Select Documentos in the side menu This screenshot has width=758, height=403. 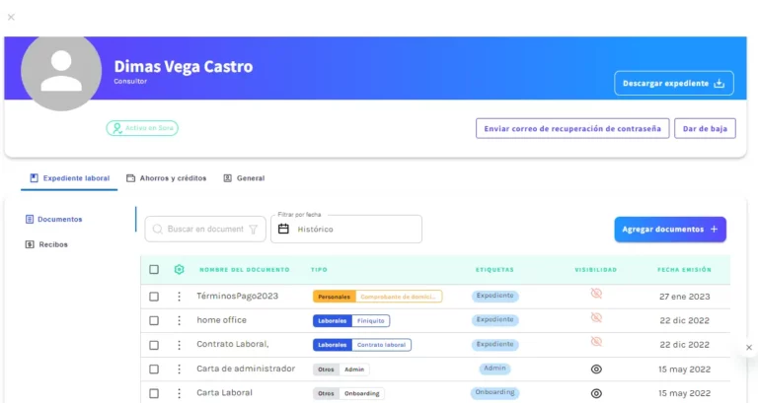coord(53,219)
